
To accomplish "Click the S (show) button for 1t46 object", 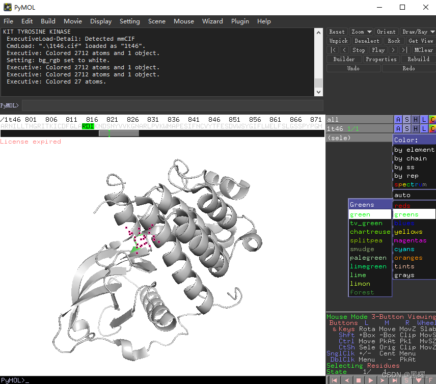I will [407, 128].
